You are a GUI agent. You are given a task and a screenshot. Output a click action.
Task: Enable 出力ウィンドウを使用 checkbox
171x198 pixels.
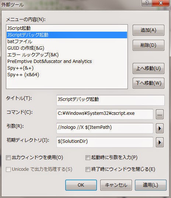8,158
